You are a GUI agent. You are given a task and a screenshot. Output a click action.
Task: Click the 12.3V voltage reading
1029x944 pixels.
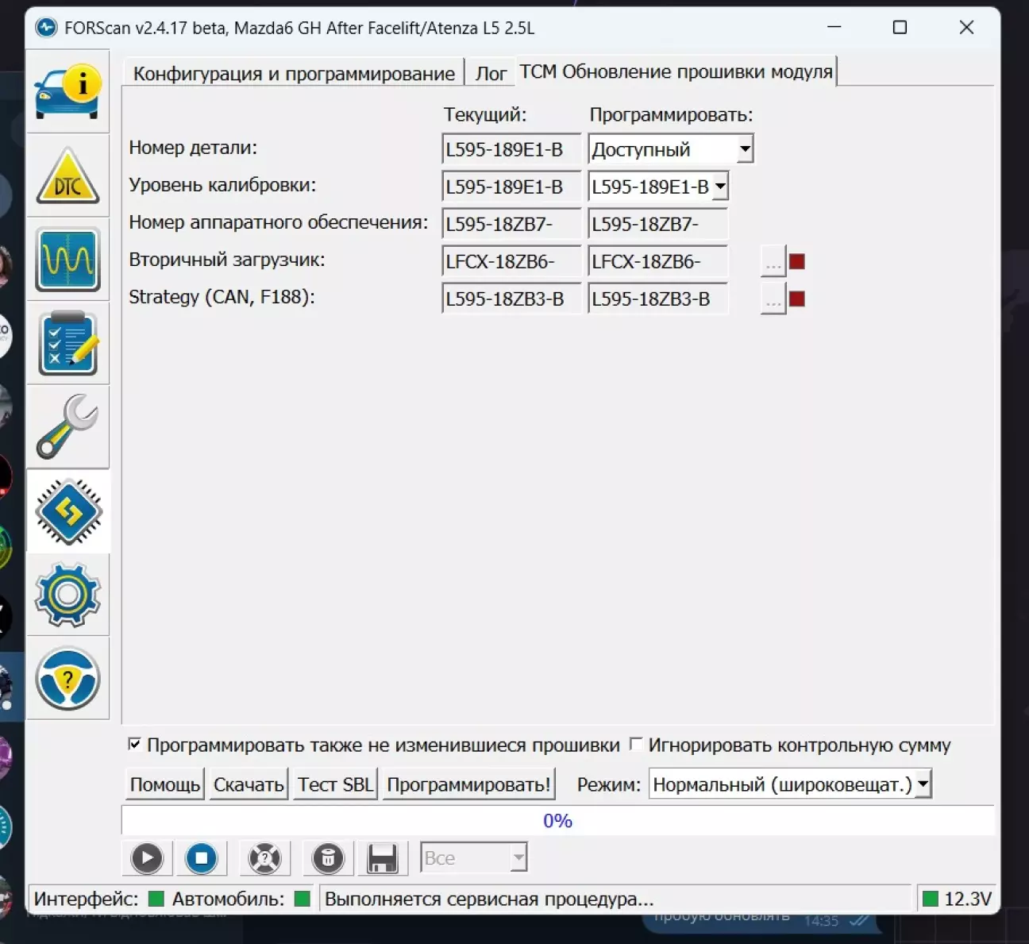[968, 899]
